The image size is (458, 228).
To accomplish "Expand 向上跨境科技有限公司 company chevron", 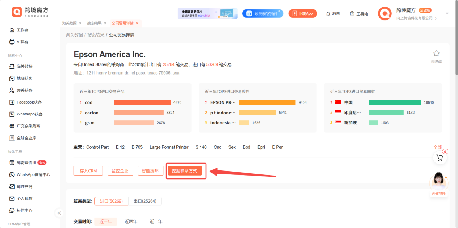I will (x=436, y=18).
